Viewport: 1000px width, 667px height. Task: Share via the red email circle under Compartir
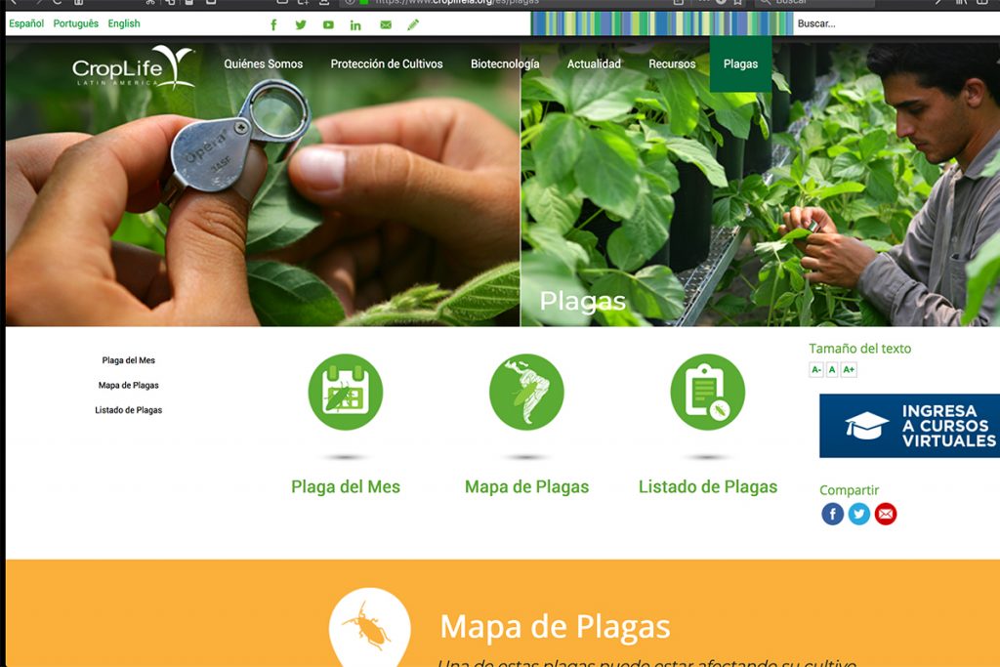pyautogui.click(x=885, y=514)
